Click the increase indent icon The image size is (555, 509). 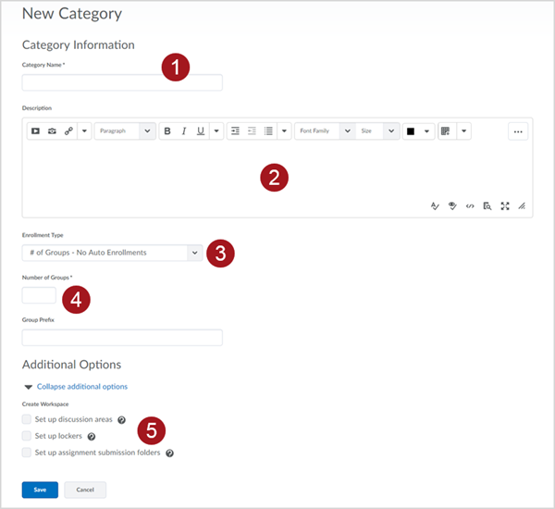pyautogui.click(x=235, y=131)
